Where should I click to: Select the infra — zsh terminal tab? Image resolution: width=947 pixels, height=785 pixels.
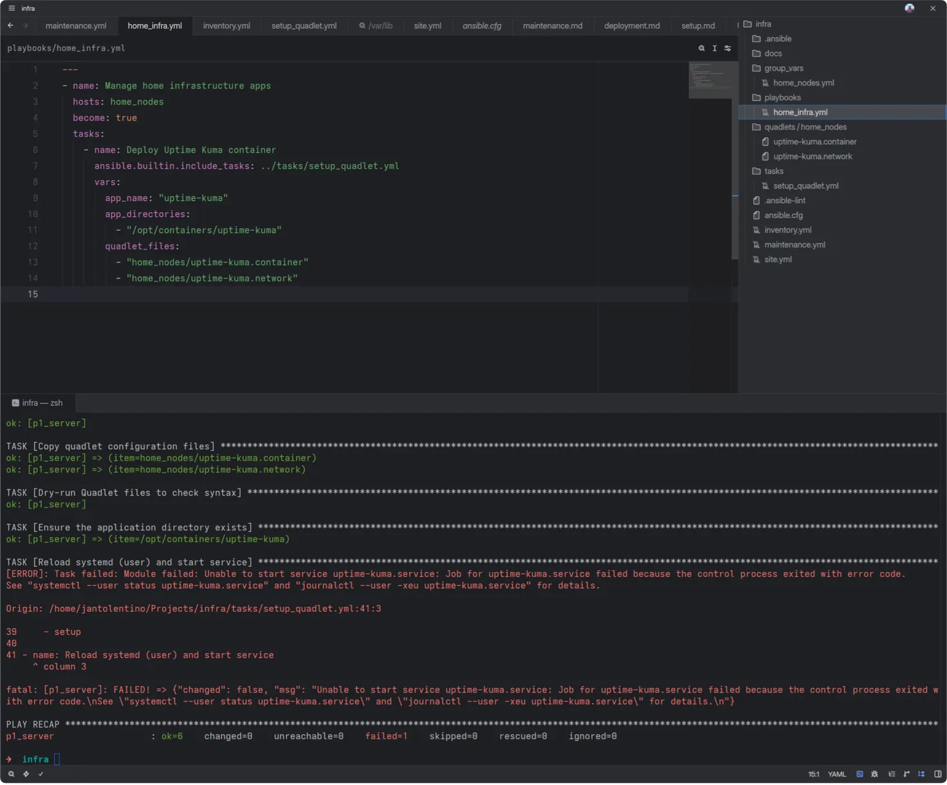click(37, 403)
